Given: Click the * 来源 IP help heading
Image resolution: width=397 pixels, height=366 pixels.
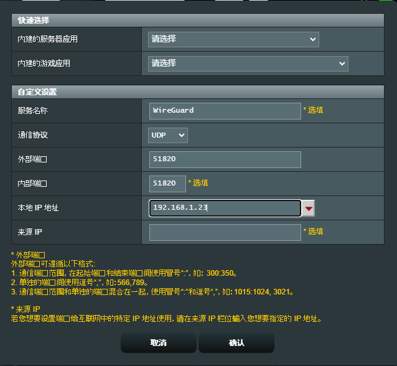Looking at the screenshot, I should (x=26, y=309).
